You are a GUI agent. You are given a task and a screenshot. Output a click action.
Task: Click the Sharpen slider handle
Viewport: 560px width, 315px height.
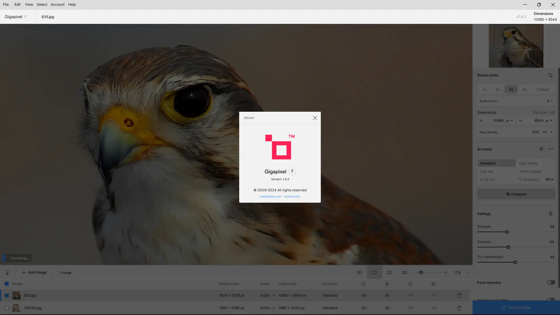(507, 232)
